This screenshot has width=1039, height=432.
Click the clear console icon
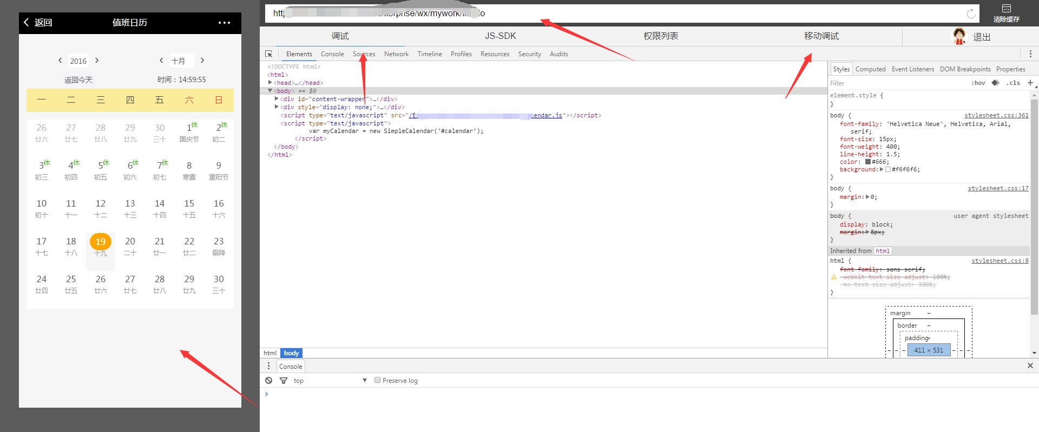click(268, 381)
